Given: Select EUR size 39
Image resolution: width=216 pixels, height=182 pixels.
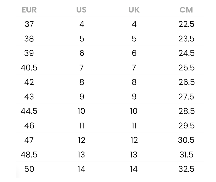Looking at the screenshot, I should pyautogui.click(x=29, y=53).
